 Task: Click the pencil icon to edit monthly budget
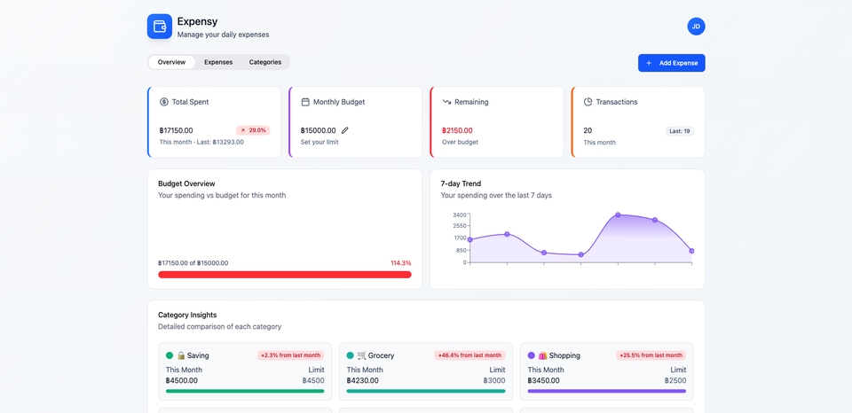click(345, 130)
